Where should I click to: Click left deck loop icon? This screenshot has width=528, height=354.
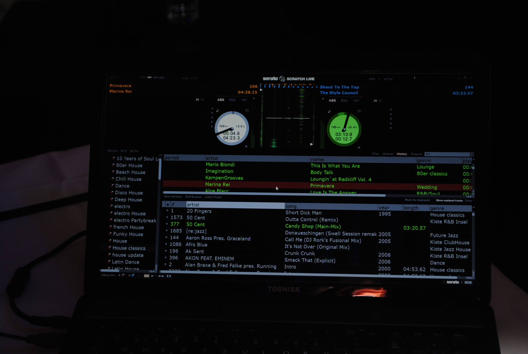[x=247, y=111]
